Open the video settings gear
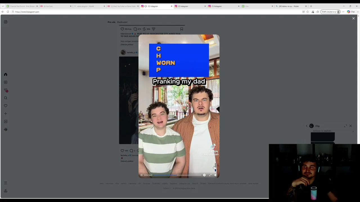This screenshot has width=360, height=202. tap(204, 175)
